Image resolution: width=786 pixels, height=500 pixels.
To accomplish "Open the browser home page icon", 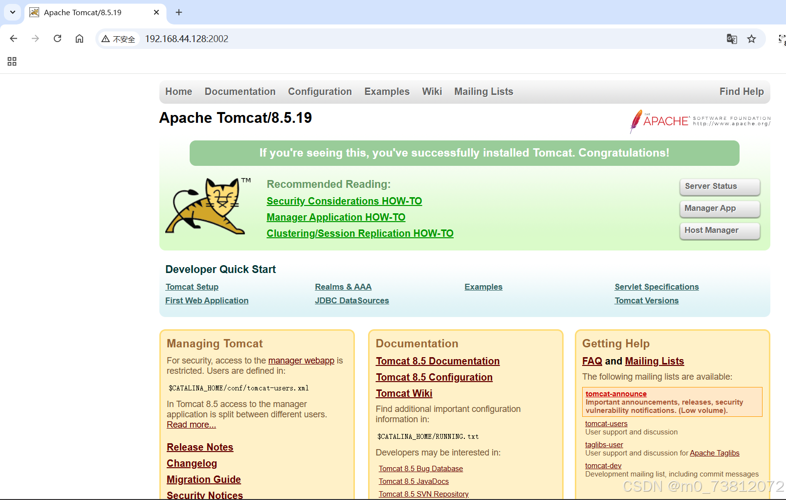I will (79, 39).
